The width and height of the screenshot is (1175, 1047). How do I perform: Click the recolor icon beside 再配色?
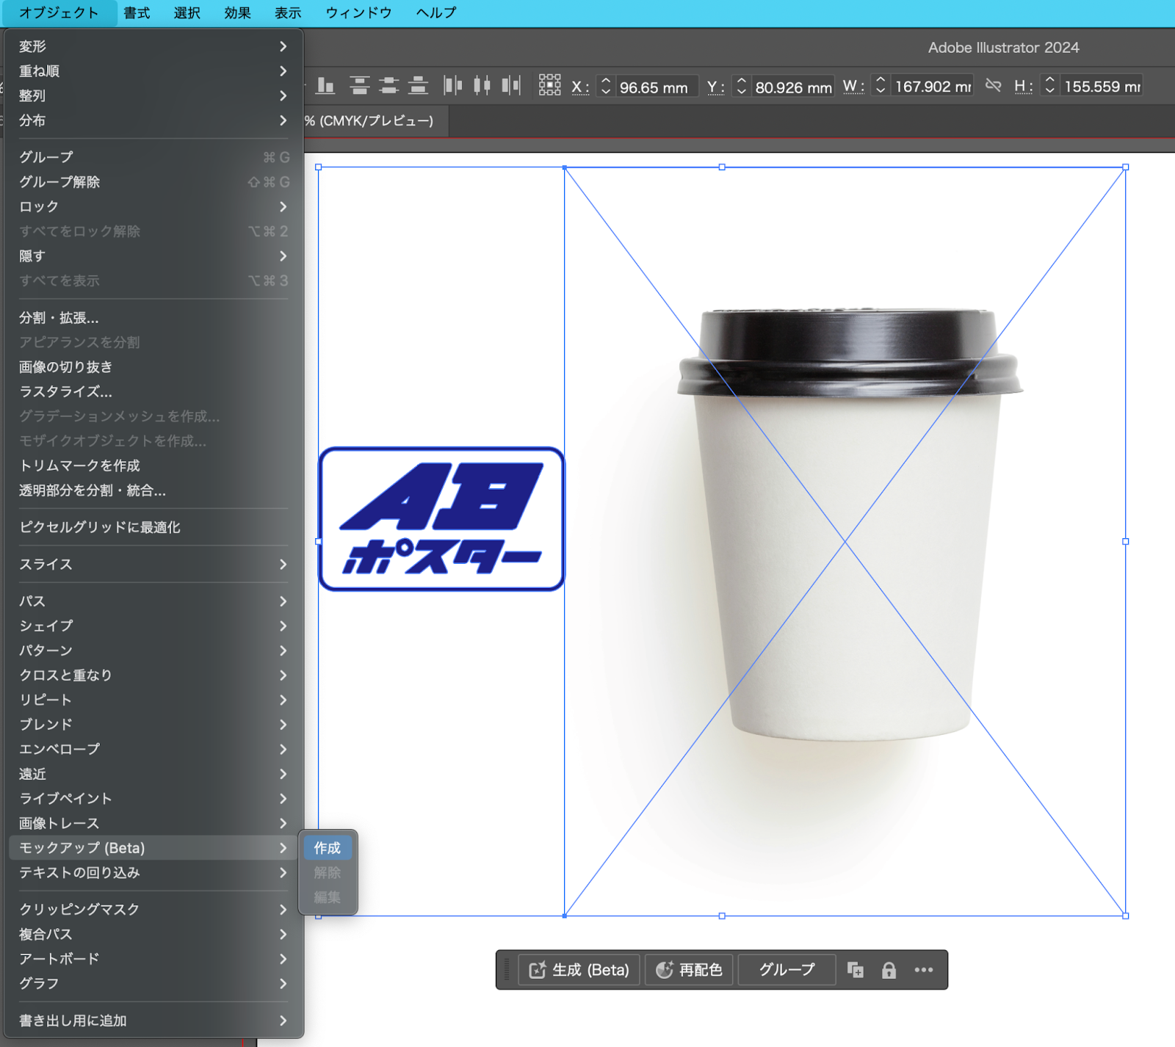665,970
